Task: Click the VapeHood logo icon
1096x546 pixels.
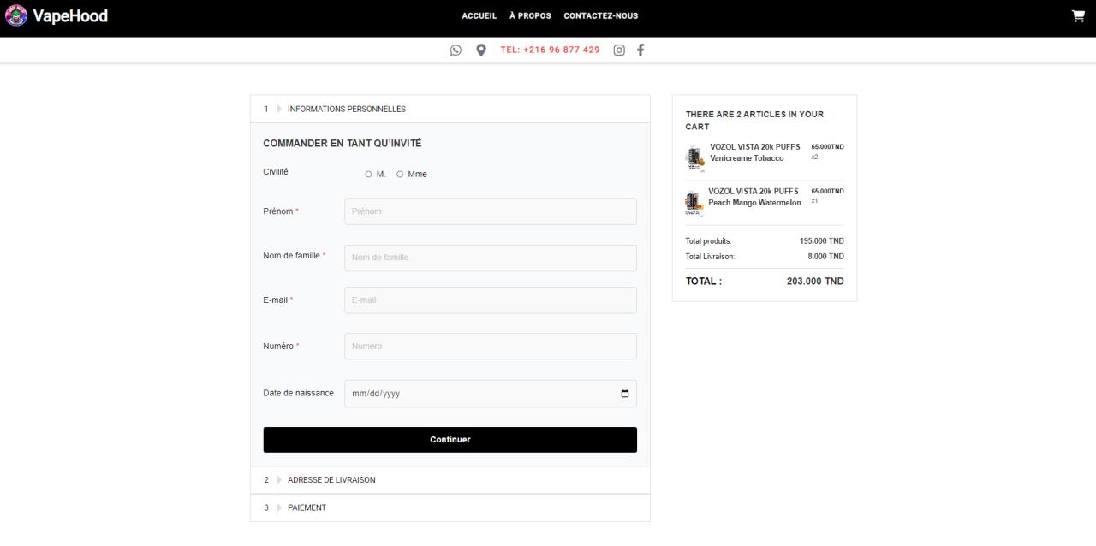Action: 16,15
